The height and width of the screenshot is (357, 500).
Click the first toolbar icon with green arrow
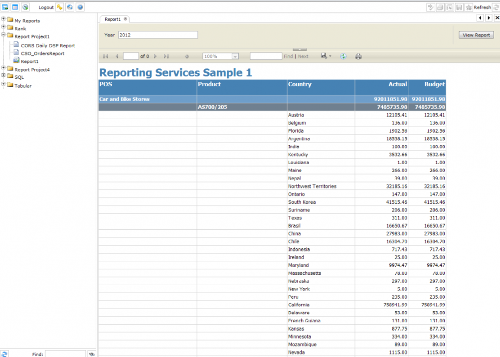[5, 7]
